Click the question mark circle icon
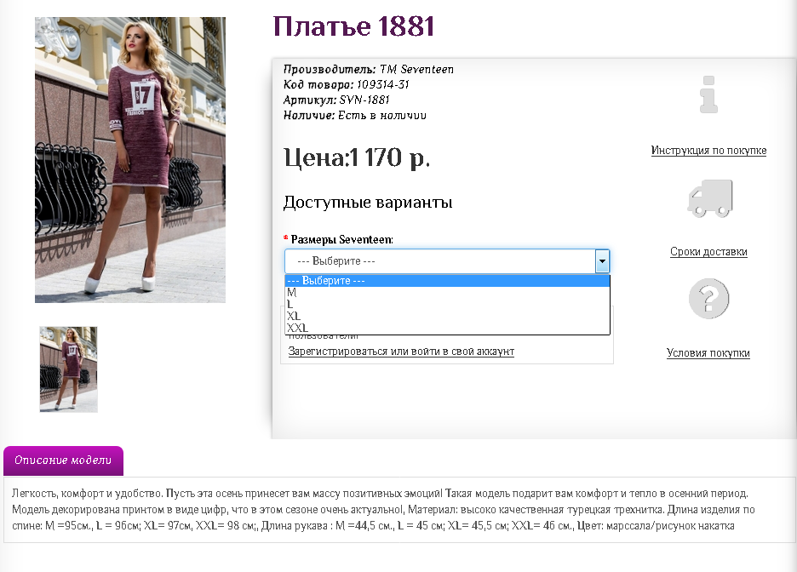This screenshot has height=572, width=797. click(x=708, y=299)
